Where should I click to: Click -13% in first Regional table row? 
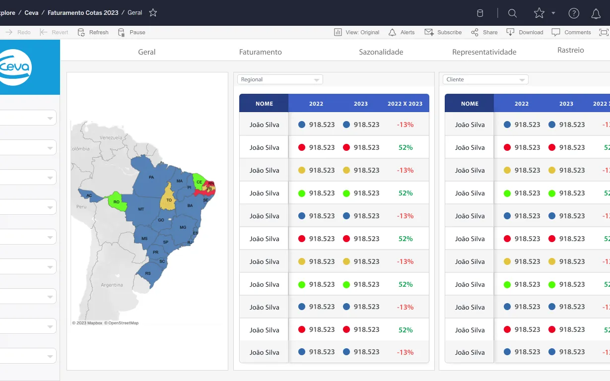click(x=405, y=125)
